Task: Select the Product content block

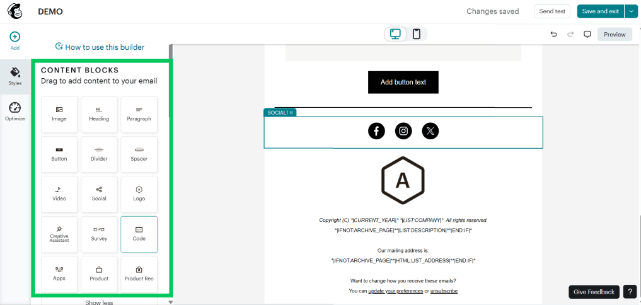Action: (99, 274)
